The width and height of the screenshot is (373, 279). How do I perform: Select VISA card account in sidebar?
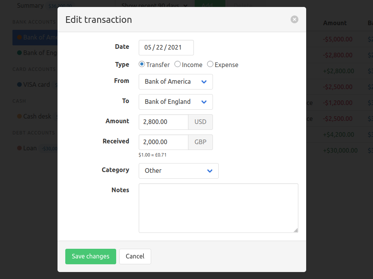[x=35, y=85]
